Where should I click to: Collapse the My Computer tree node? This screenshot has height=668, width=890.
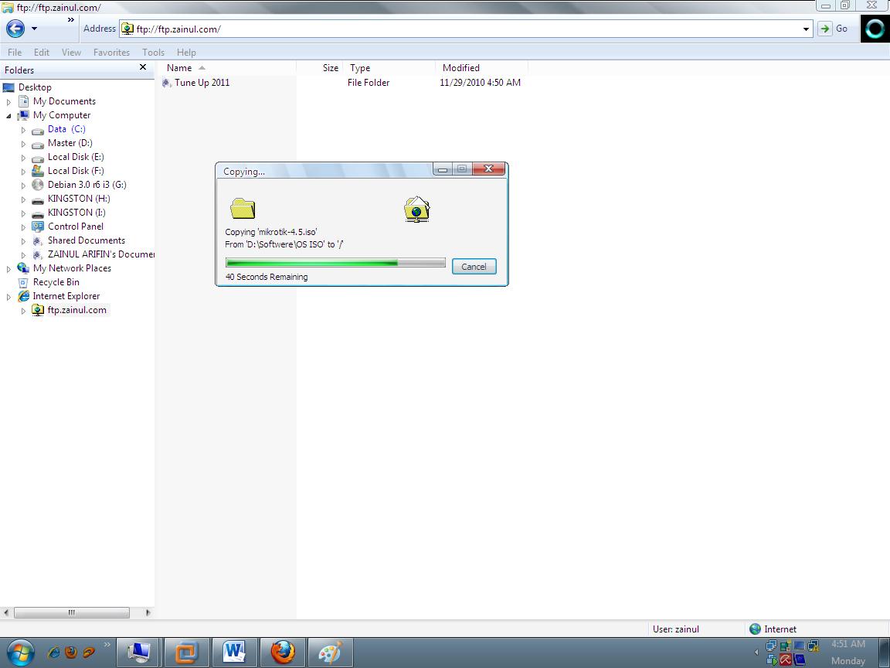[x=8, y=116]
